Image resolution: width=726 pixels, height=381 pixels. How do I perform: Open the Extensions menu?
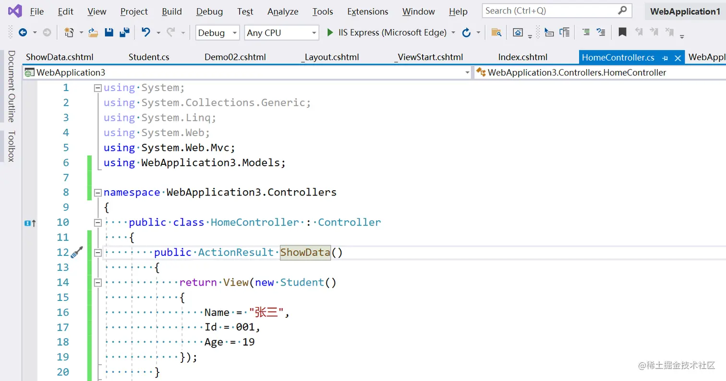368,12
